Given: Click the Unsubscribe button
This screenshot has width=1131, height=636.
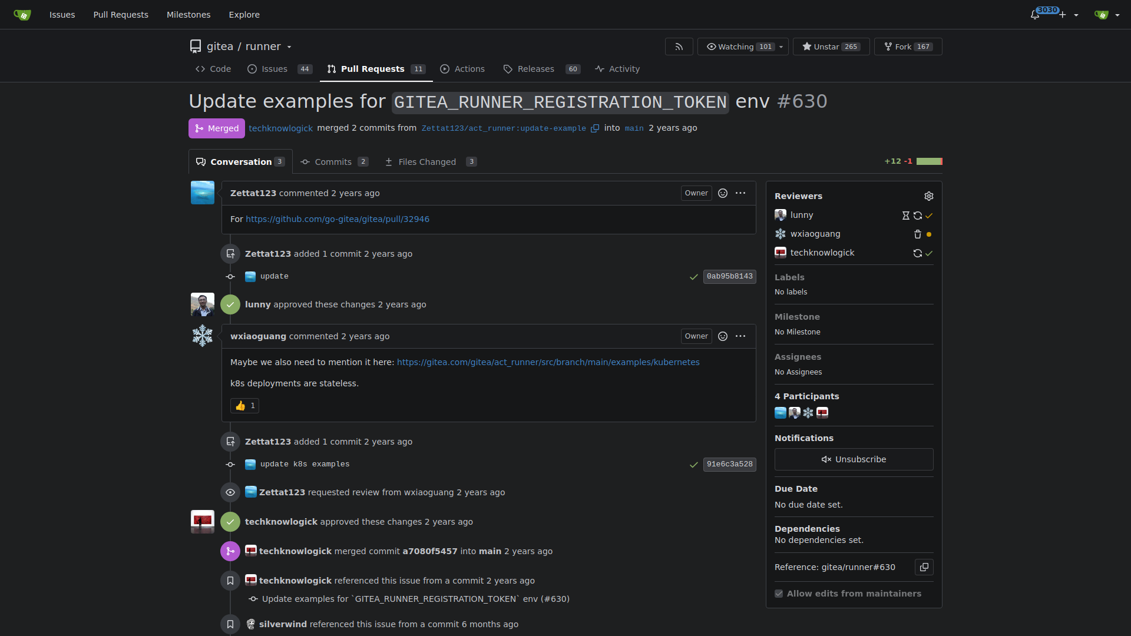Looking at the screenshot, I should pyautogui.click(x=854, y=459).
